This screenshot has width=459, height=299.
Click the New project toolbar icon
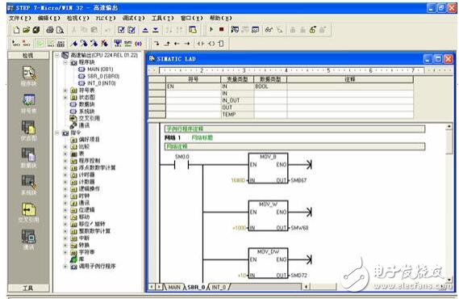[17, 30]
